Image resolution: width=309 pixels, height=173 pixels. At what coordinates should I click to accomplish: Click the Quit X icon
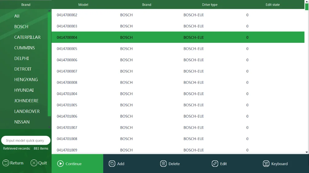pyautogui.click(x=34, y=163)
